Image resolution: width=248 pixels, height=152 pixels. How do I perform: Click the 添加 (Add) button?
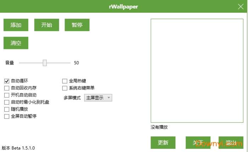[x=16, y=25]
